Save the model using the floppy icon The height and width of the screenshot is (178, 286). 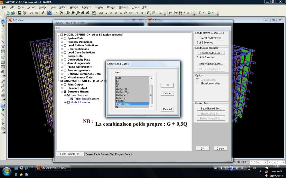(x=19, y=13)
